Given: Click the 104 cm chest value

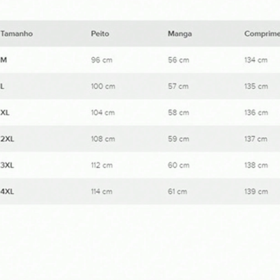Looking at the screenshot, I should (103, 113).
